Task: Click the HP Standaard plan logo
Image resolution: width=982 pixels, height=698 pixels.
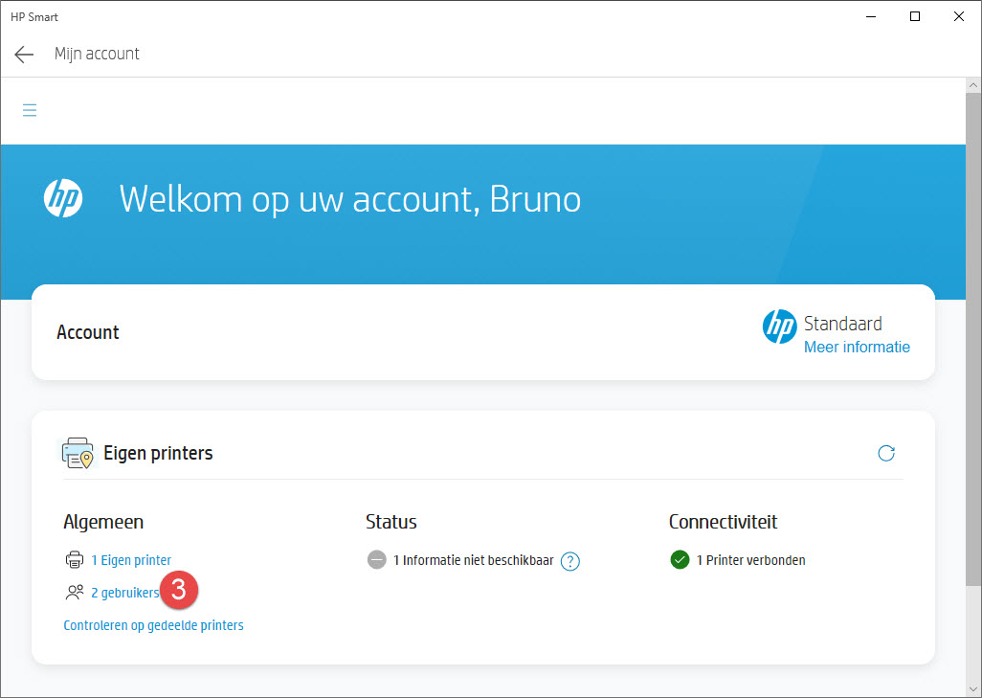Action: point(779,326)
